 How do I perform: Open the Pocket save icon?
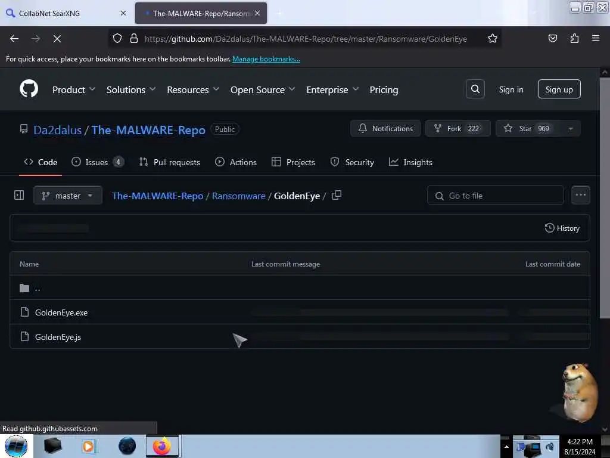pyautogui.click(x=552, y=39)
